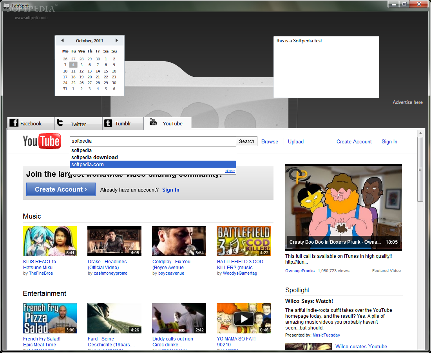Click the small YouTube icon in tab
The height and width of the screenshot is (353, 431).
[153, 122]
